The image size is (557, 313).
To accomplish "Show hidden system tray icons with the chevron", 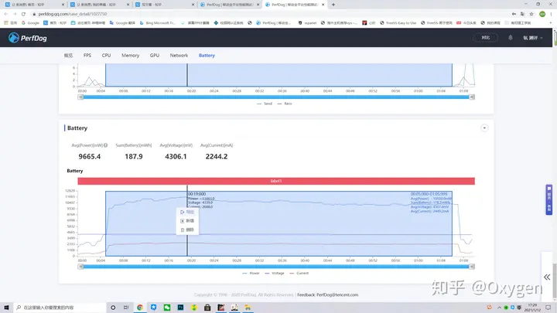I will click(499, 308).
